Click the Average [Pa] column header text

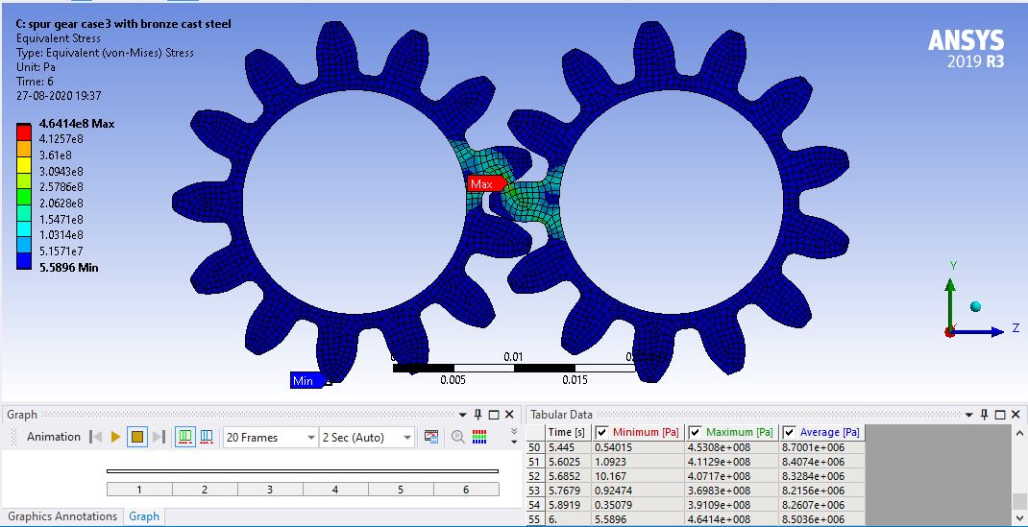pos(830,433)
